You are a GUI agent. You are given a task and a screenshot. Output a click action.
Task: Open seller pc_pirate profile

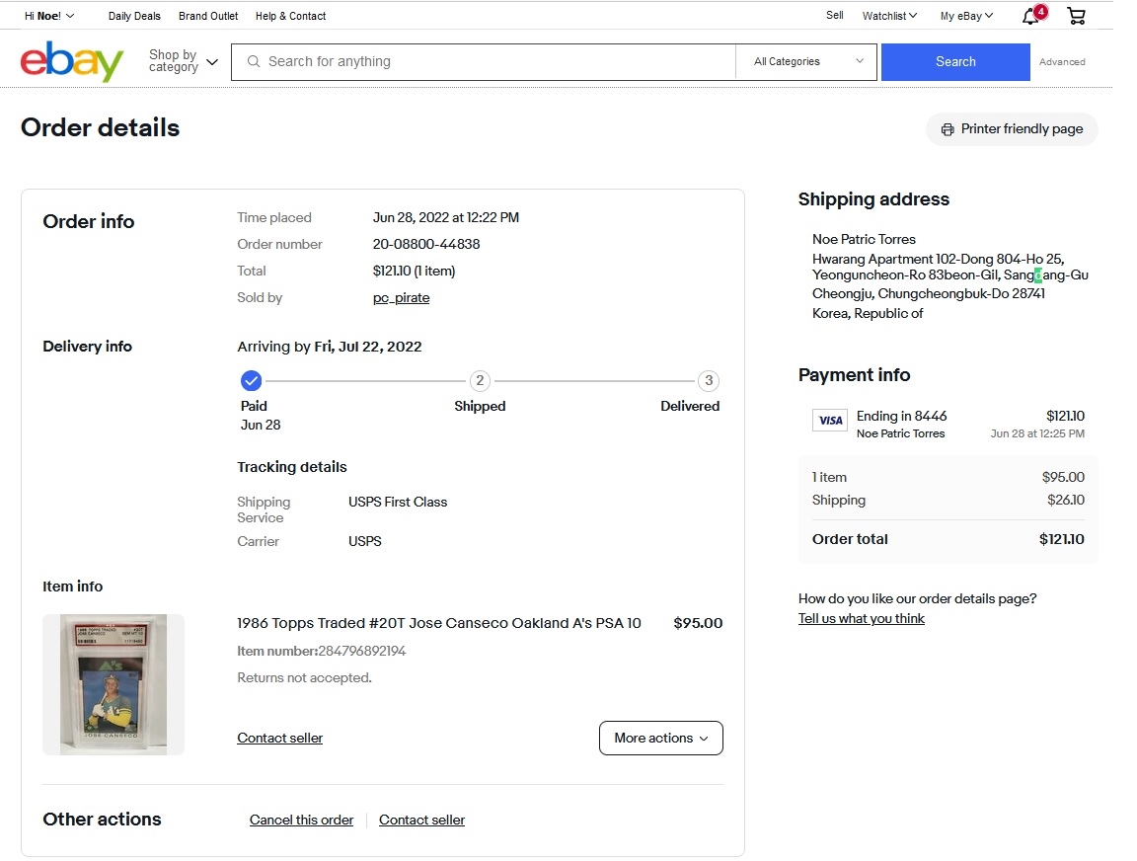tap(401, 298)
